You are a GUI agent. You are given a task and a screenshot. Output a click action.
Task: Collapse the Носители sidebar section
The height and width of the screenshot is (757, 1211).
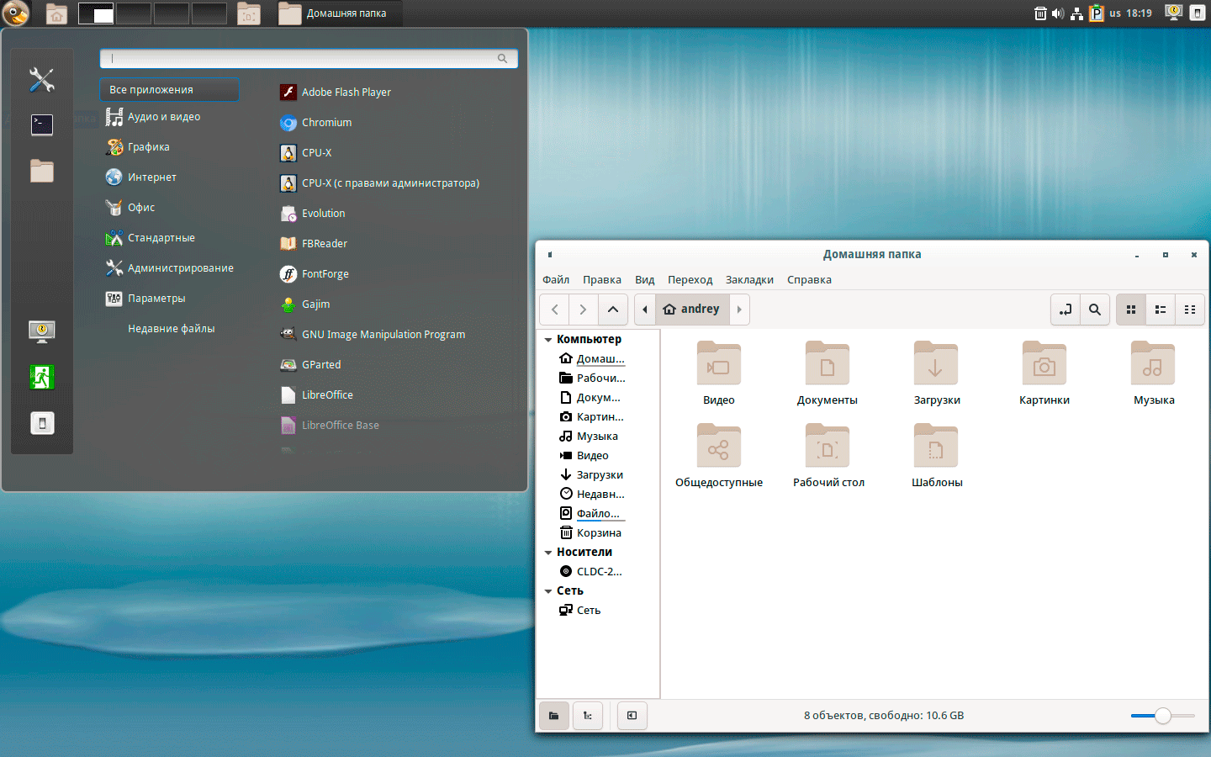[x=548, y=553]
